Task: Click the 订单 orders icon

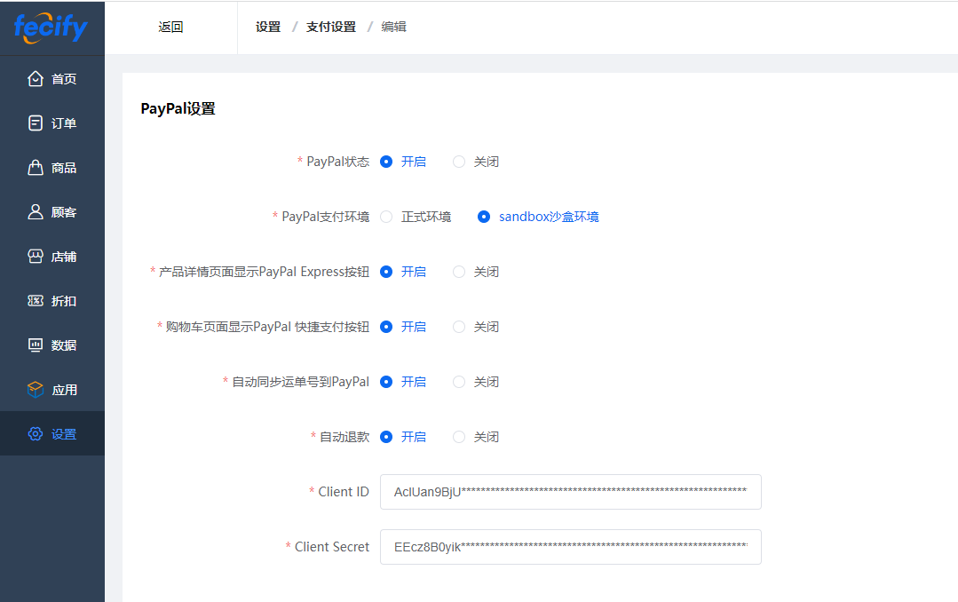Action: (36, 123)
